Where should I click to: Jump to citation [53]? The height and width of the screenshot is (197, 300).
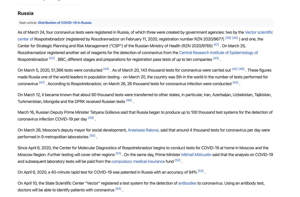click(x=201, y=171)
